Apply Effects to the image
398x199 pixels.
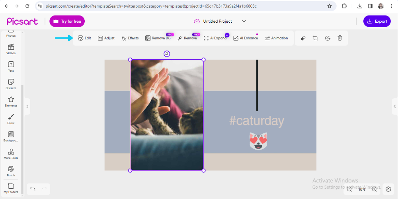coord(130,38)
